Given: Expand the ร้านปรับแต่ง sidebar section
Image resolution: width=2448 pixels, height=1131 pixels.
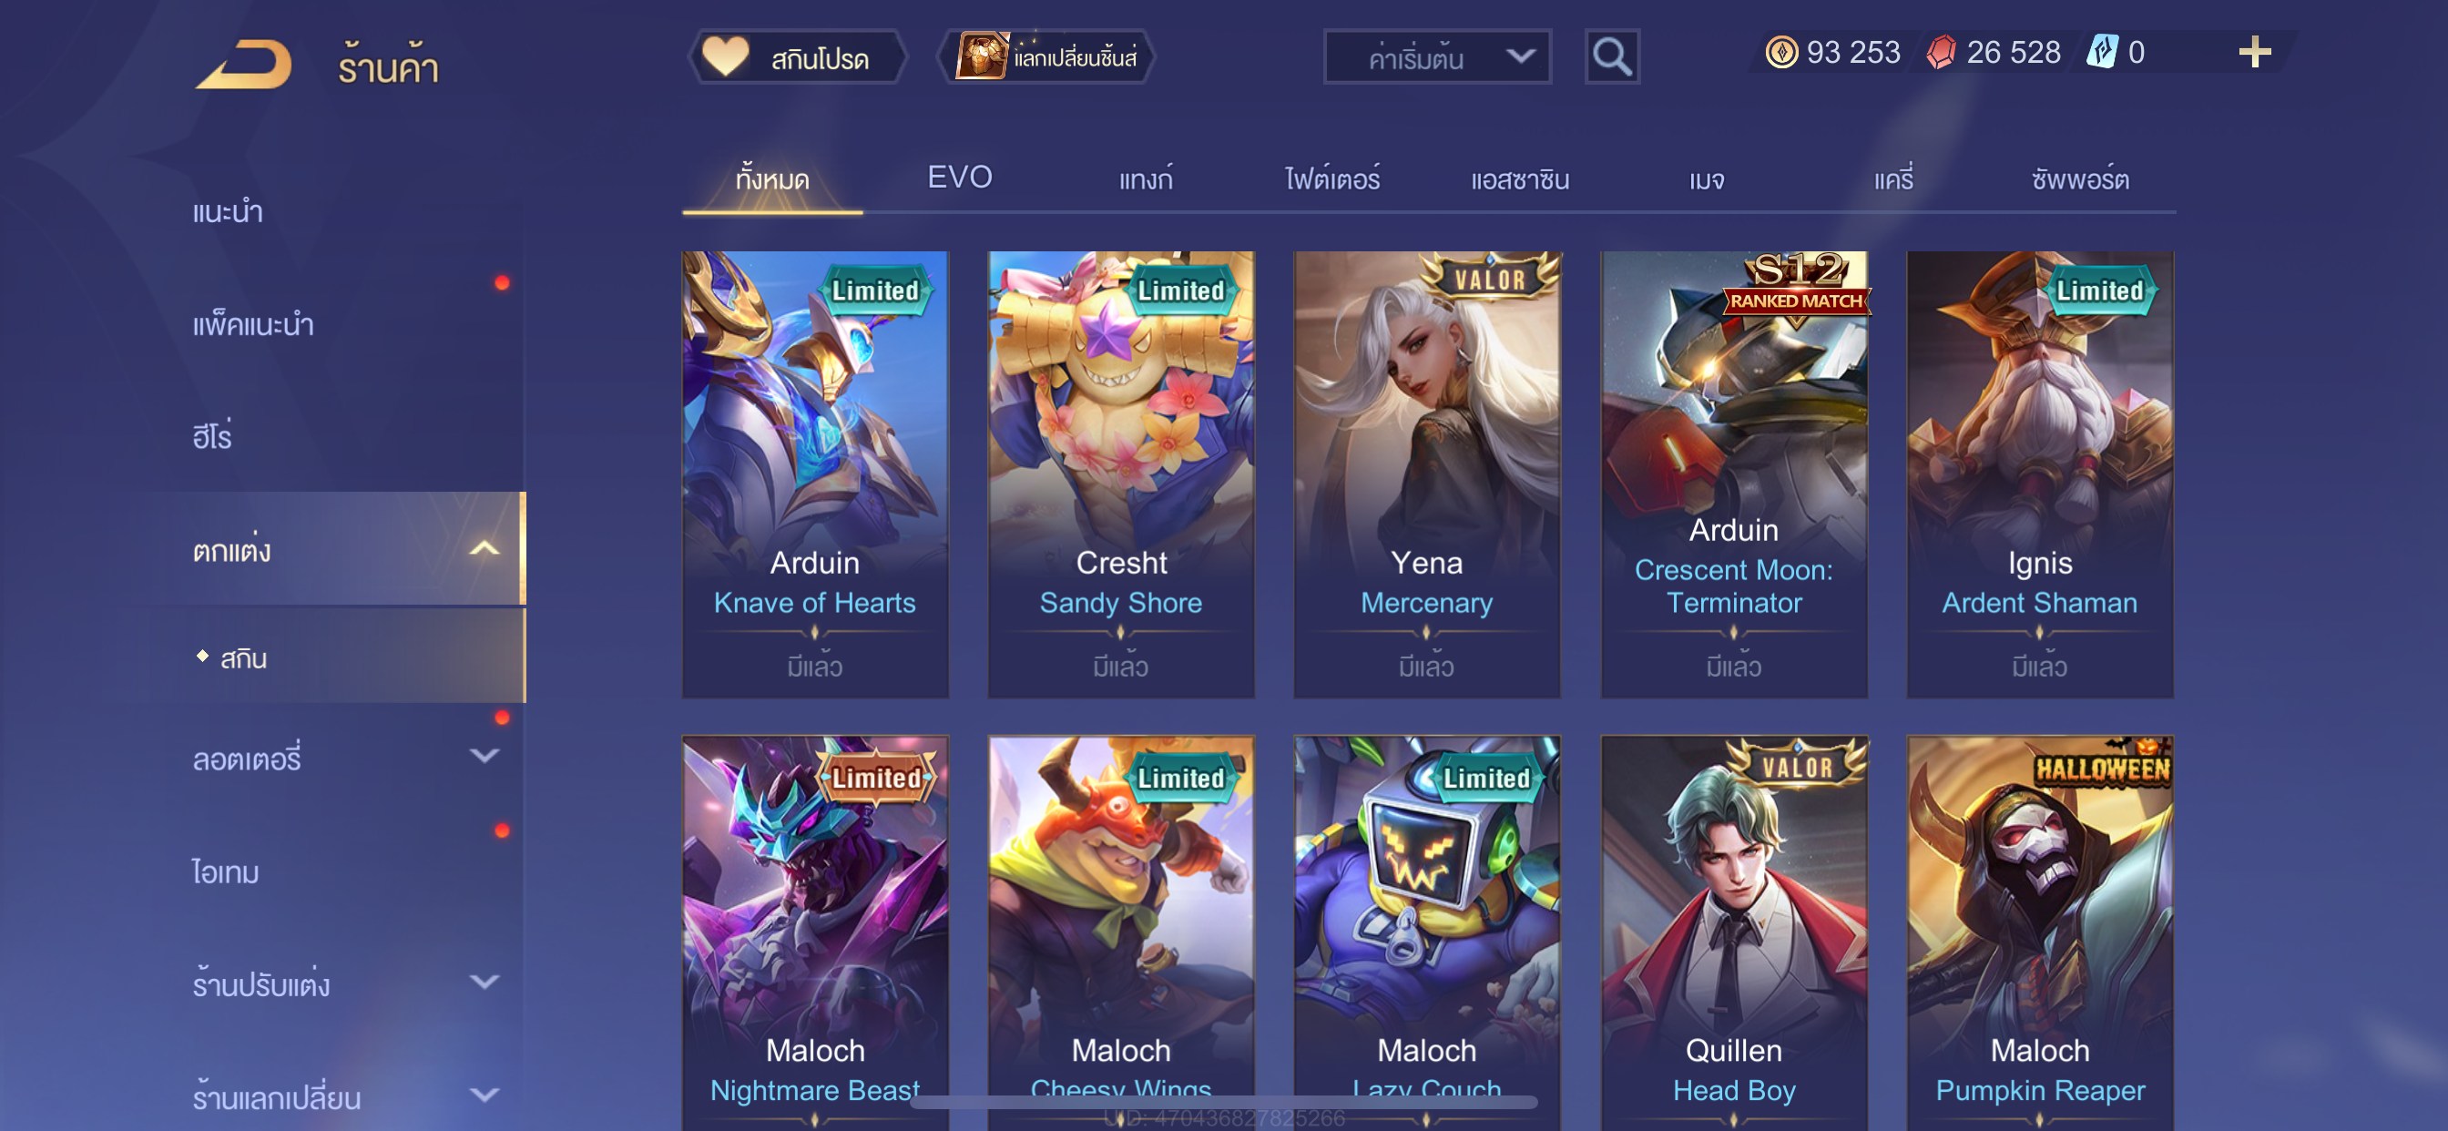Looking at the screenshot, I should pos(484,982).
